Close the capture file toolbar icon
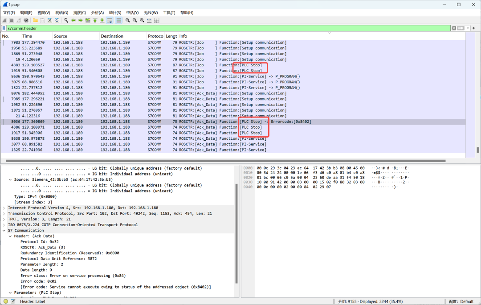This screenshot has width=481, height=305. coord(50,20)
